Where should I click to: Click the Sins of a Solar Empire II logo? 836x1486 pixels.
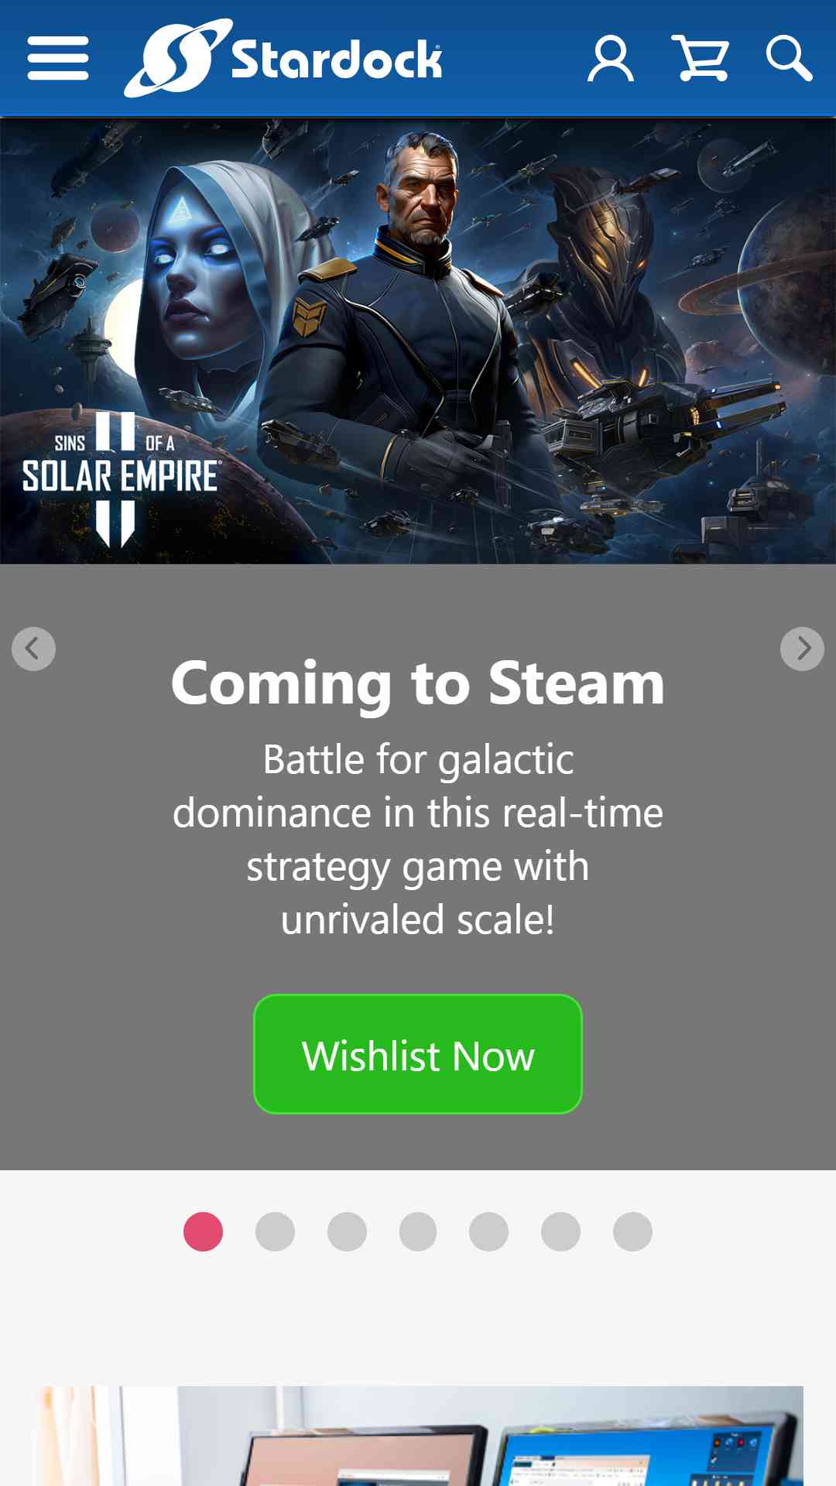coord(121,478)
